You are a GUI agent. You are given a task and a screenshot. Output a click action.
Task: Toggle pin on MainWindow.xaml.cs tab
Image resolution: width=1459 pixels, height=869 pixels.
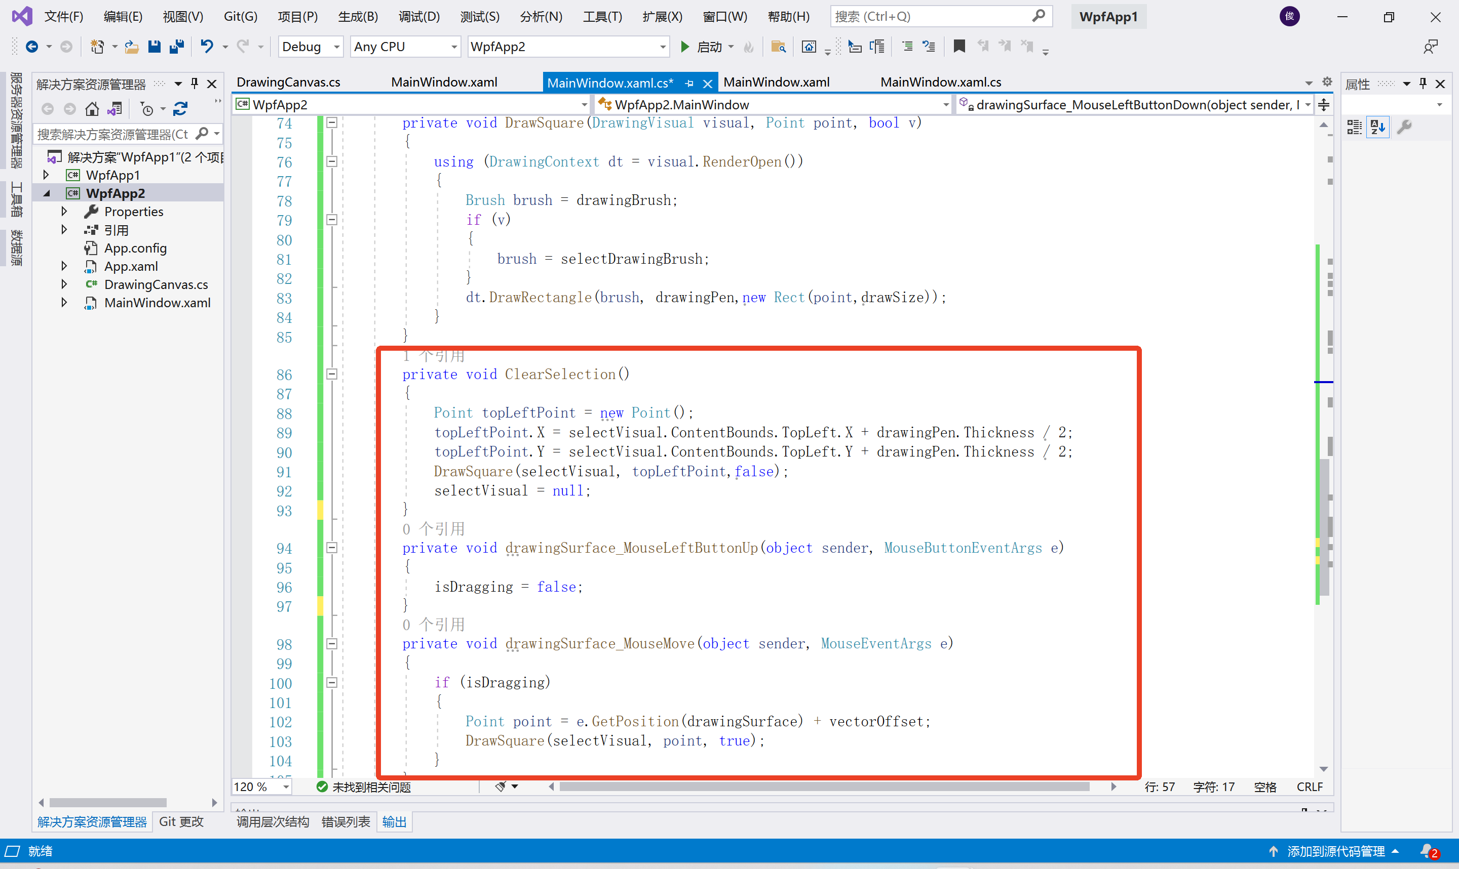[689, 83]
